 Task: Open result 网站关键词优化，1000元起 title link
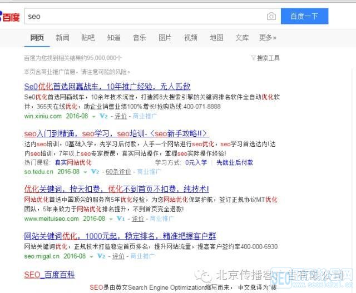tap(120, 236)
